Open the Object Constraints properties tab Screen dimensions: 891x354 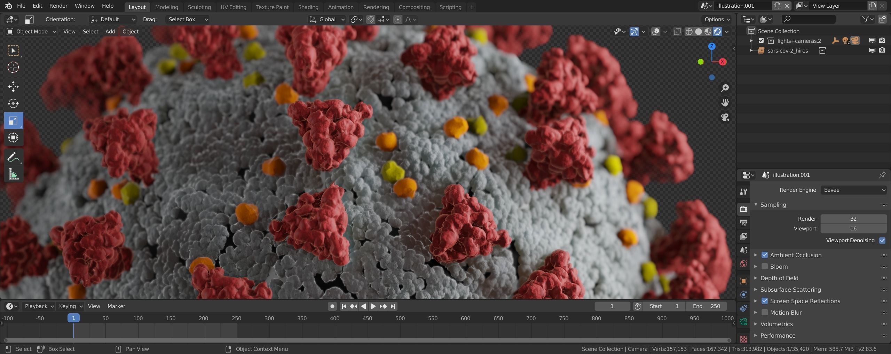[x=743, y=308]
